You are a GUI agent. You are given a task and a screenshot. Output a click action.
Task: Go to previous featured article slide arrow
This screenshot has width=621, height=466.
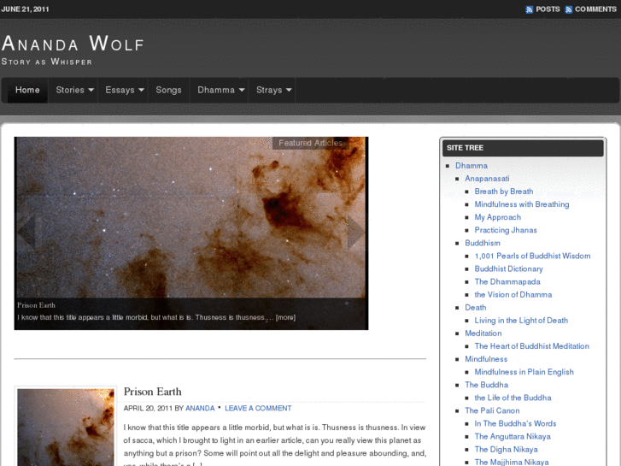pyautogui.click(x=27, y=232)
